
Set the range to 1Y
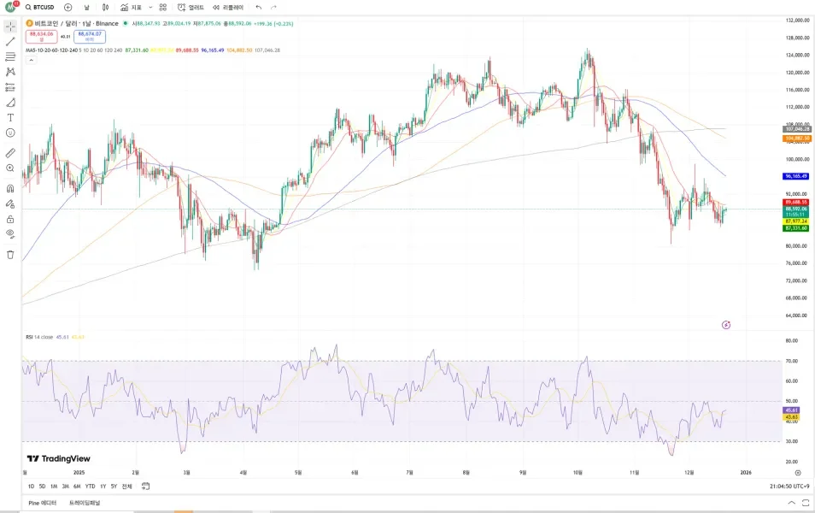tap(103, 486)
